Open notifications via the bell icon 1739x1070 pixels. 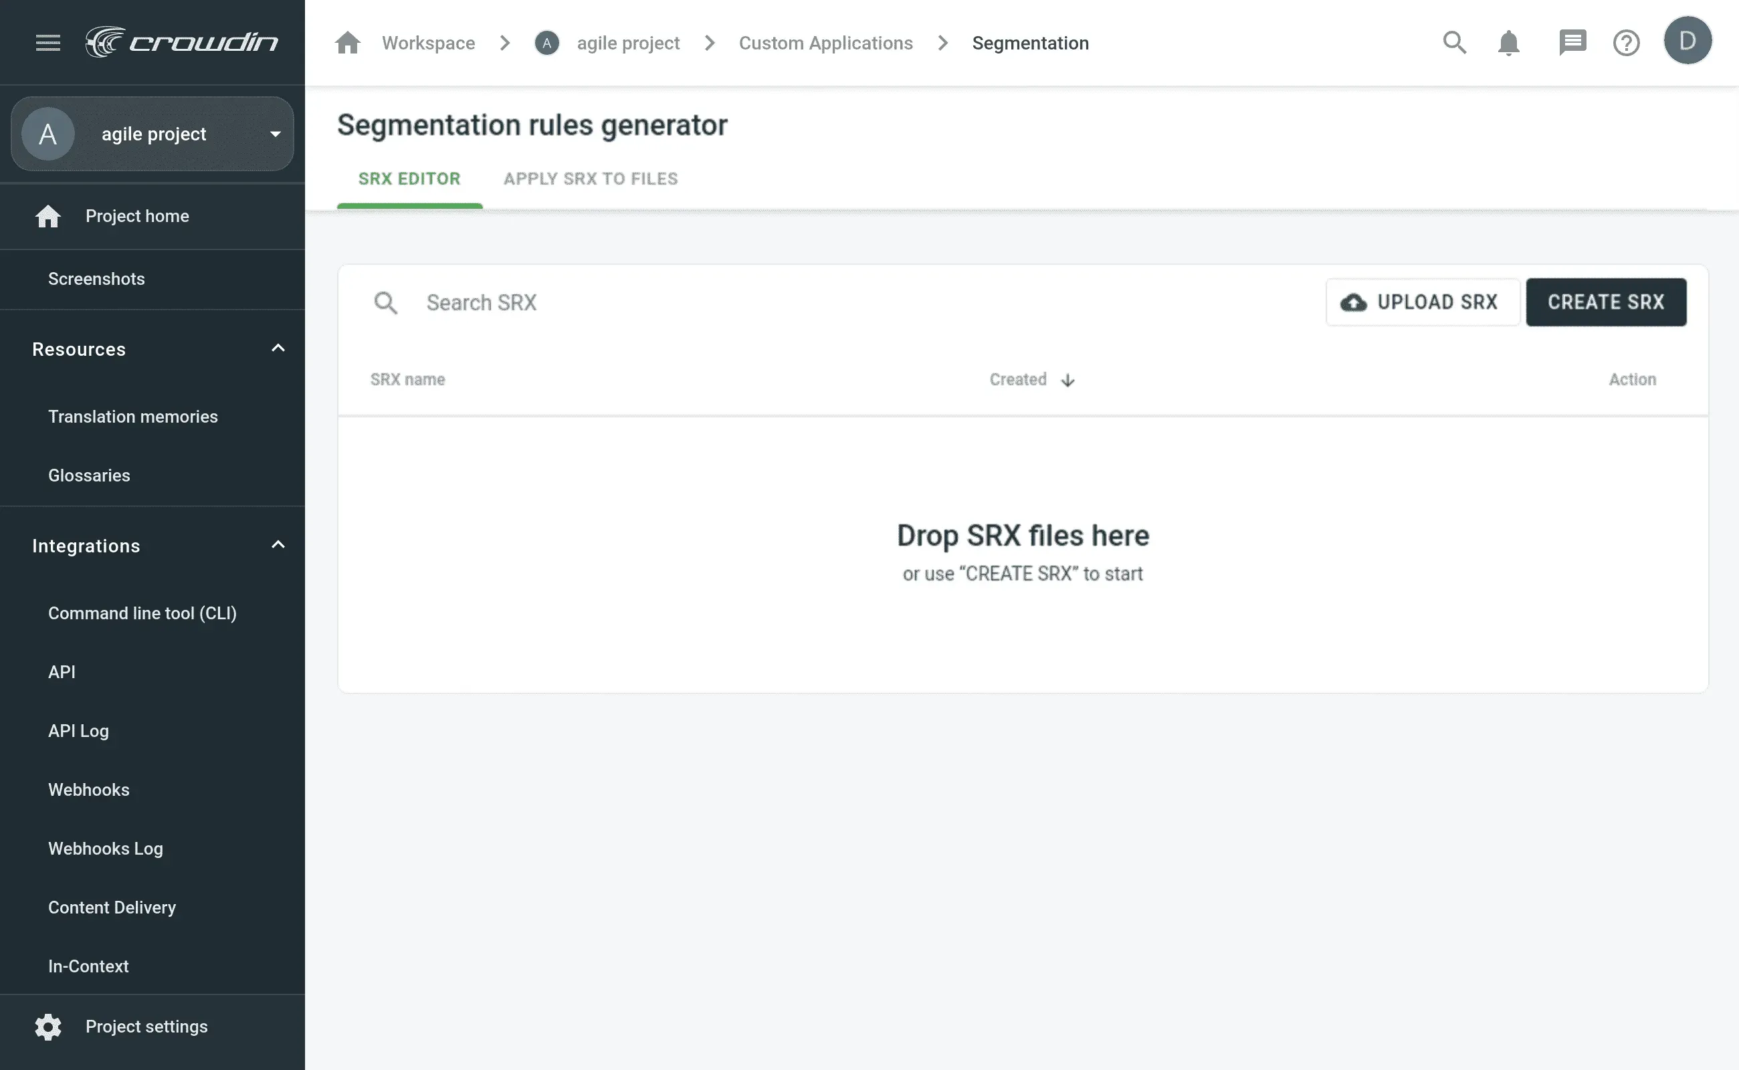click(x=1508, y=42)
